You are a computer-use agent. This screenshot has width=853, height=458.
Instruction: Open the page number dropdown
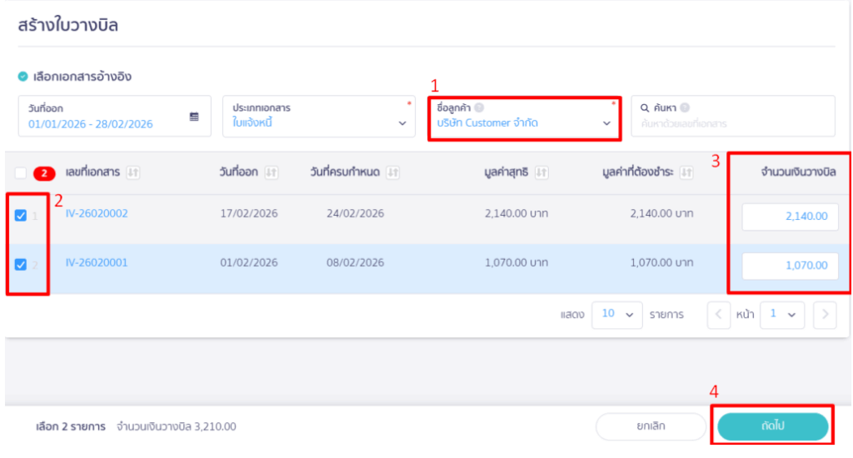click(782, 315)
